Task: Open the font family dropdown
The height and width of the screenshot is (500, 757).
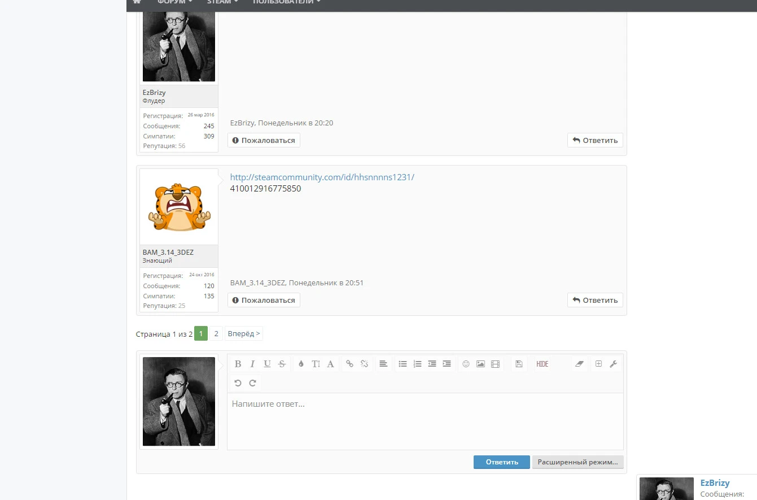Action: 330,364
